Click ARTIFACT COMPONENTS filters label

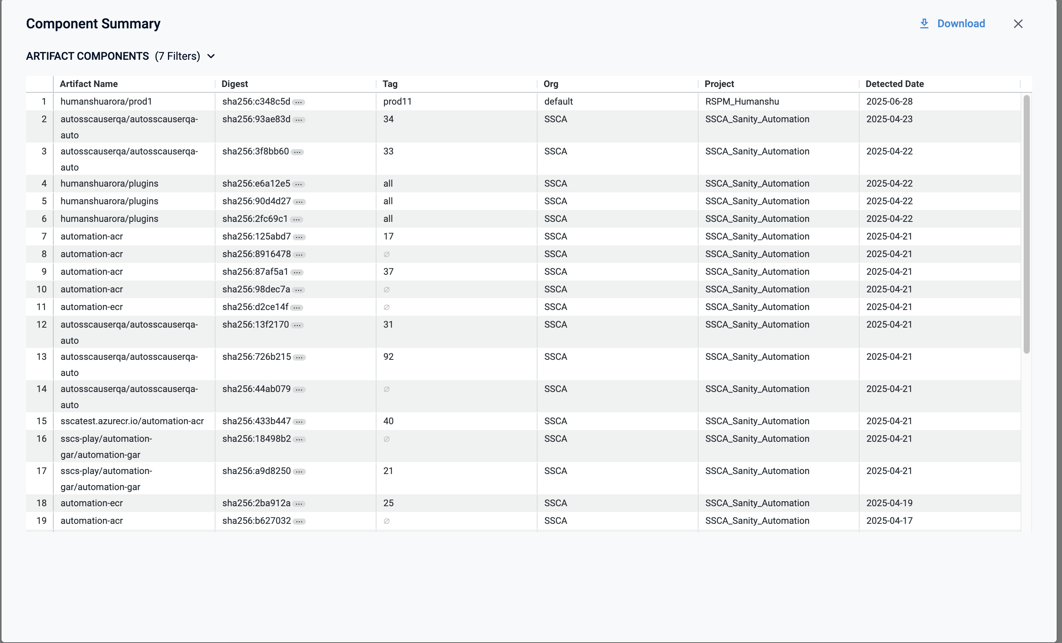(87, 56)
